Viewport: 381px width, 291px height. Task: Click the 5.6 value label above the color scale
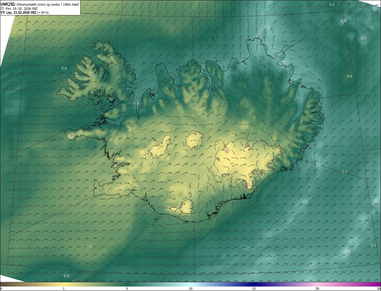tap(66, 276)
